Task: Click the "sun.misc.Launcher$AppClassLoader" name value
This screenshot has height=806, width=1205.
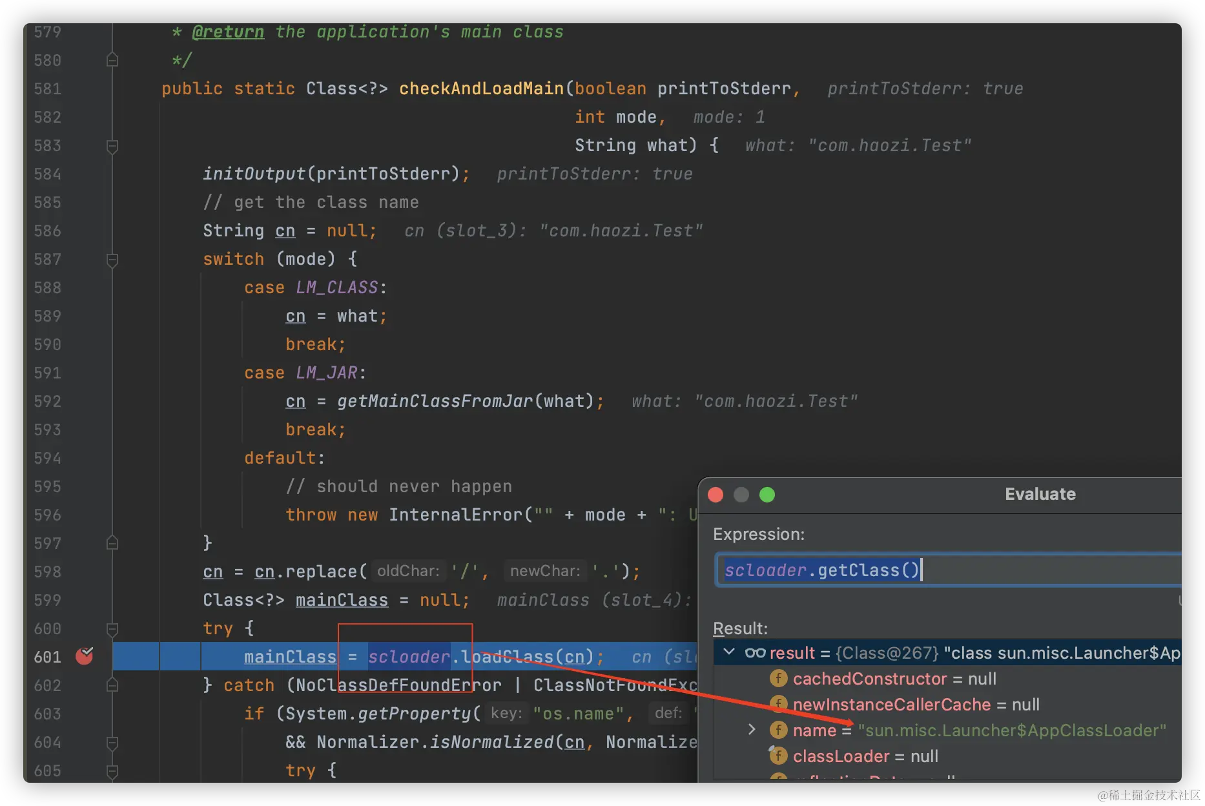Action: (x=1012, y=730)
